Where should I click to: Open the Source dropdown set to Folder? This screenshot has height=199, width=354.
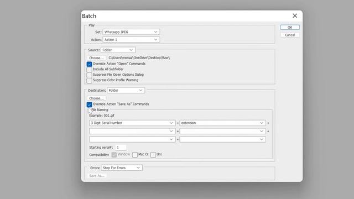coord(118,50)
